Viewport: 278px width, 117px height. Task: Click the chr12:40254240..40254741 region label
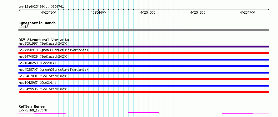pos(41,7)
